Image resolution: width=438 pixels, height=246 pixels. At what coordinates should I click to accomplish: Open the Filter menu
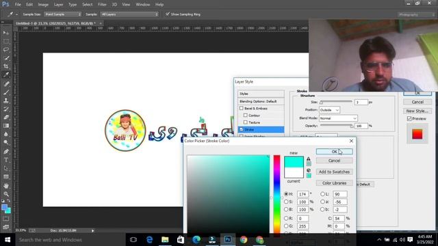click(x=102, y=5)
